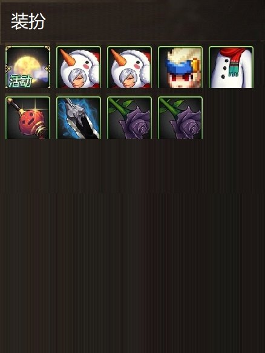Click the grey-haired face in the second snowman hood
Viewport: 265px width, 353px height.
[x=130, y=79]
